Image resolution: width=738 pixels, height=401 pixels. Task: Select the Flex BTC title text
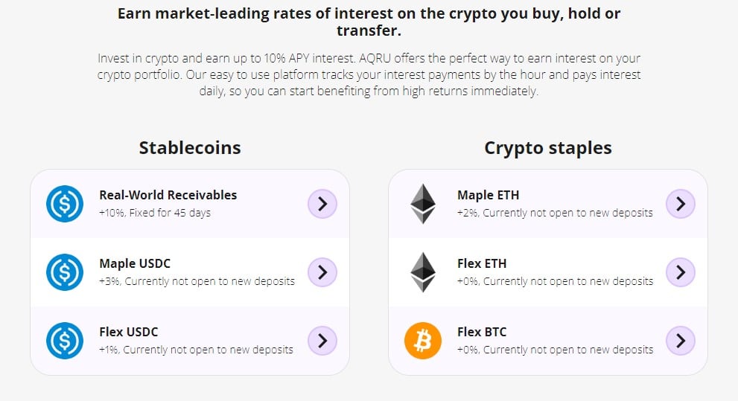pyautogui.click(x=482, y=332)
